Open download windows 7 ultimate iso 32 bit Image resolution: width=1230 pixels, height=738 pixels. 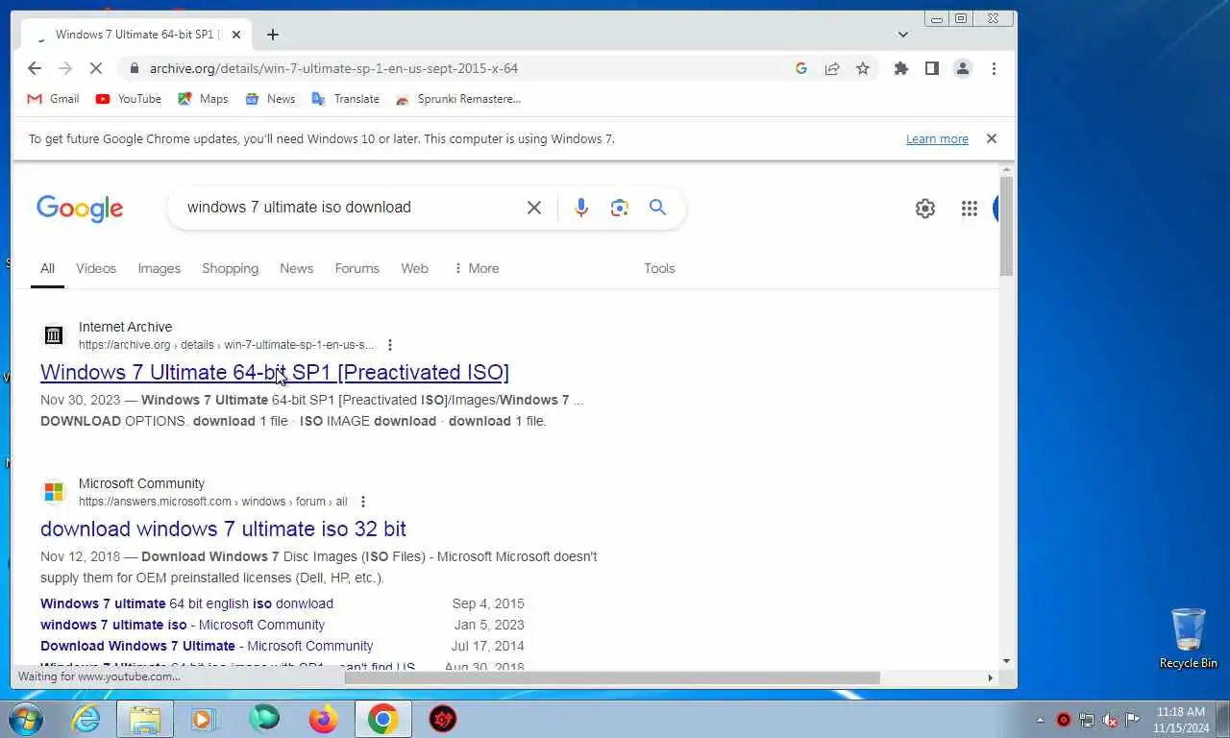[223, 529]
